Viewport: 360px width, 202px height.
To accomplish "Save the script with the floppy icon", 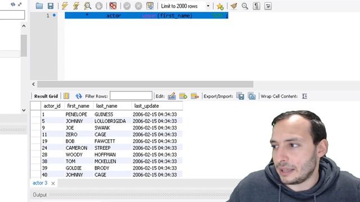I will 51,6.
